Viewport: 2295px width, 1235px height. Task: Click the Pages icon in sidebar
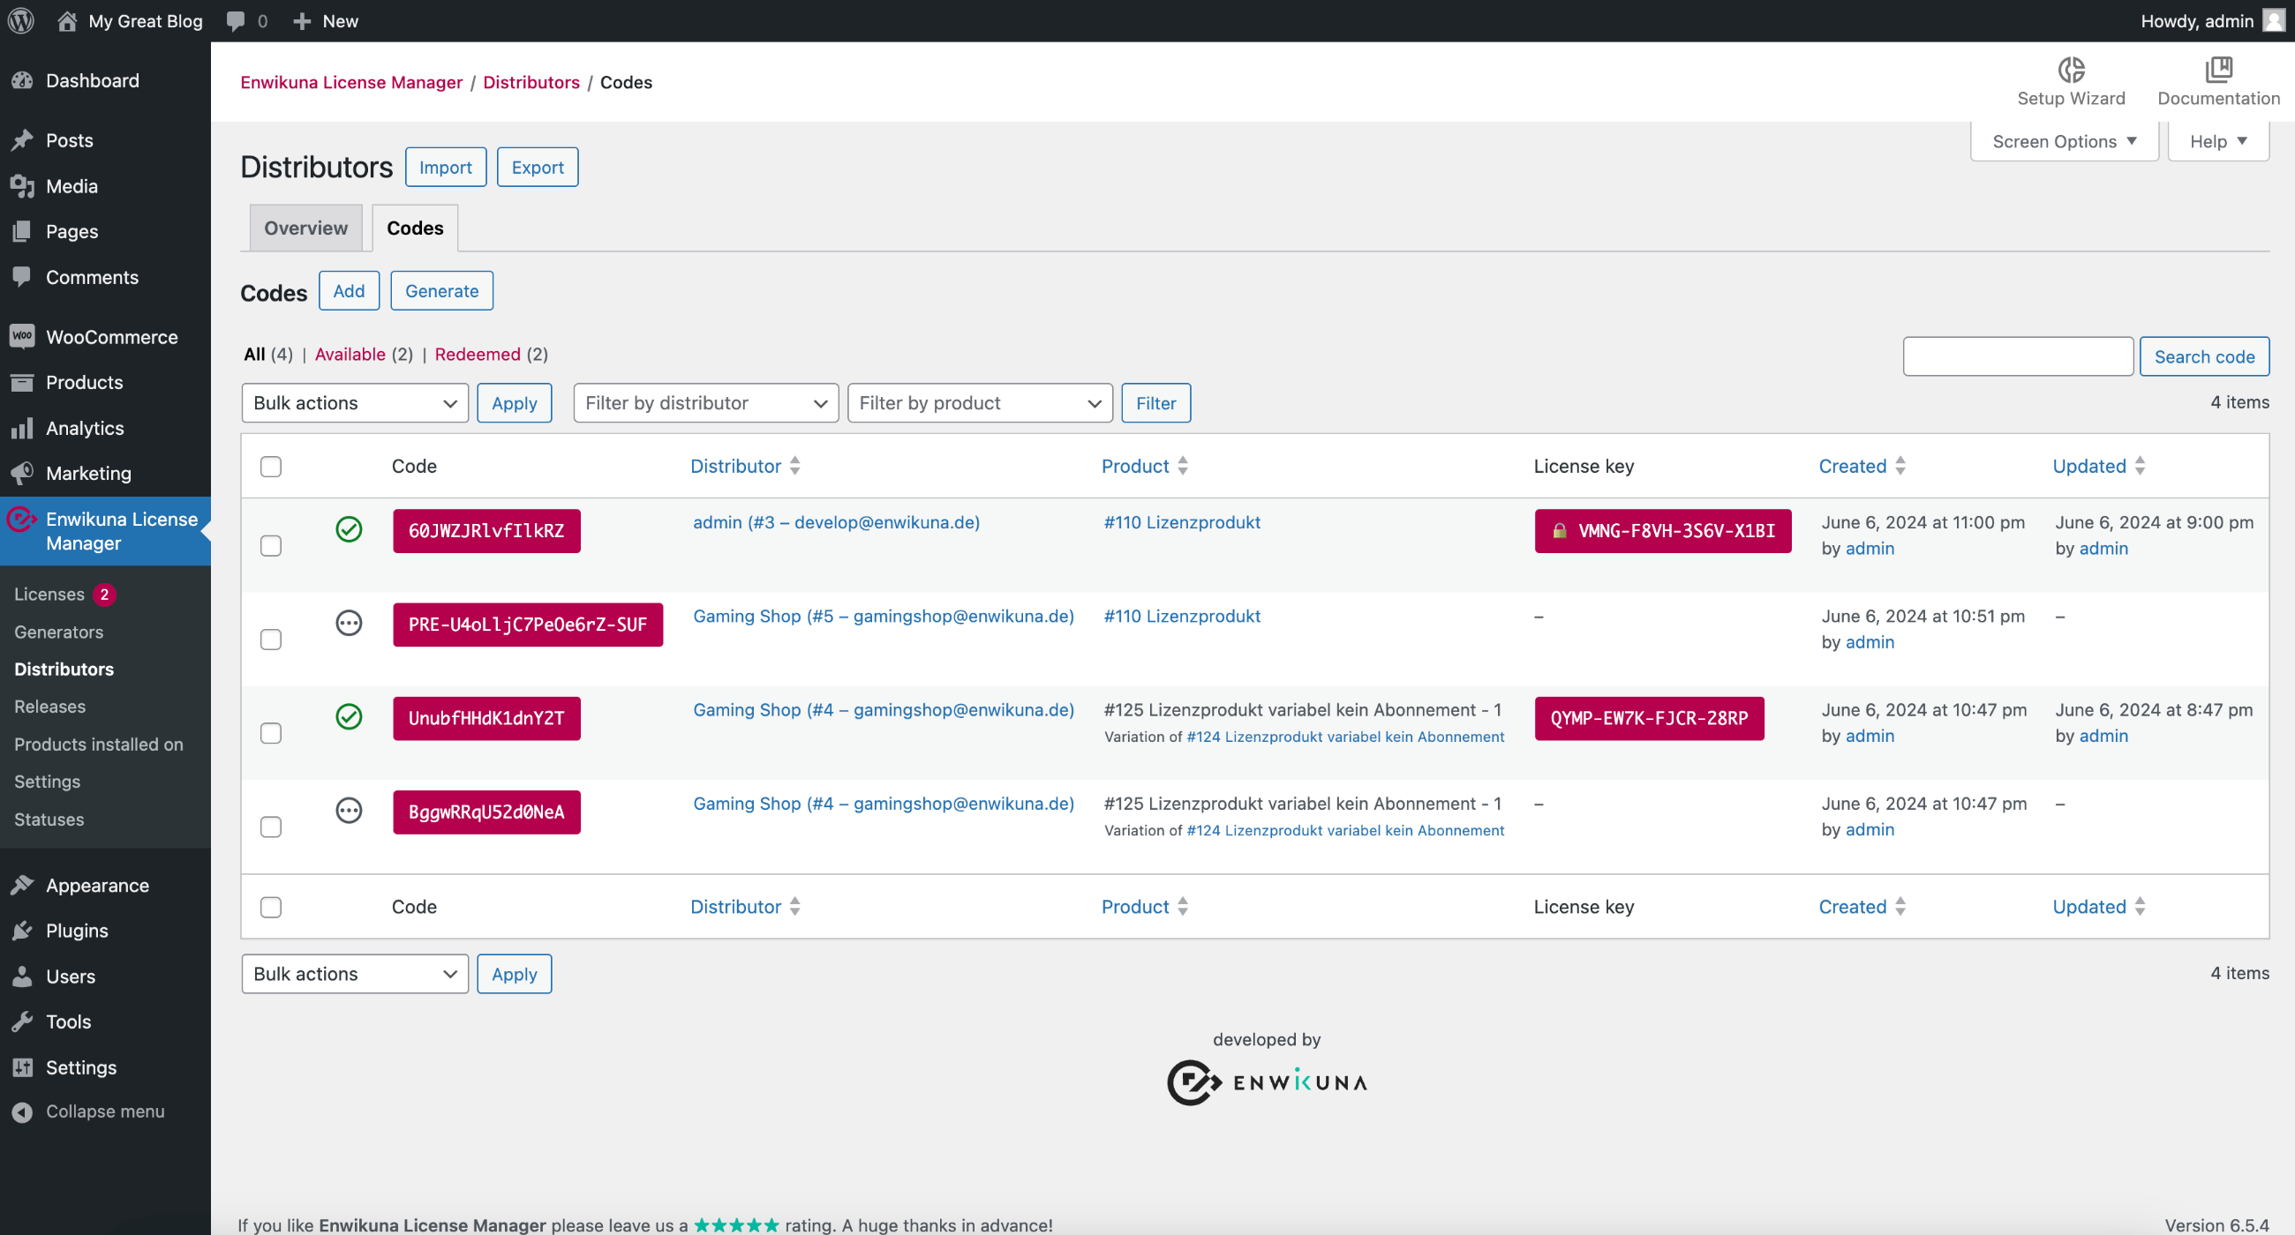22,231
